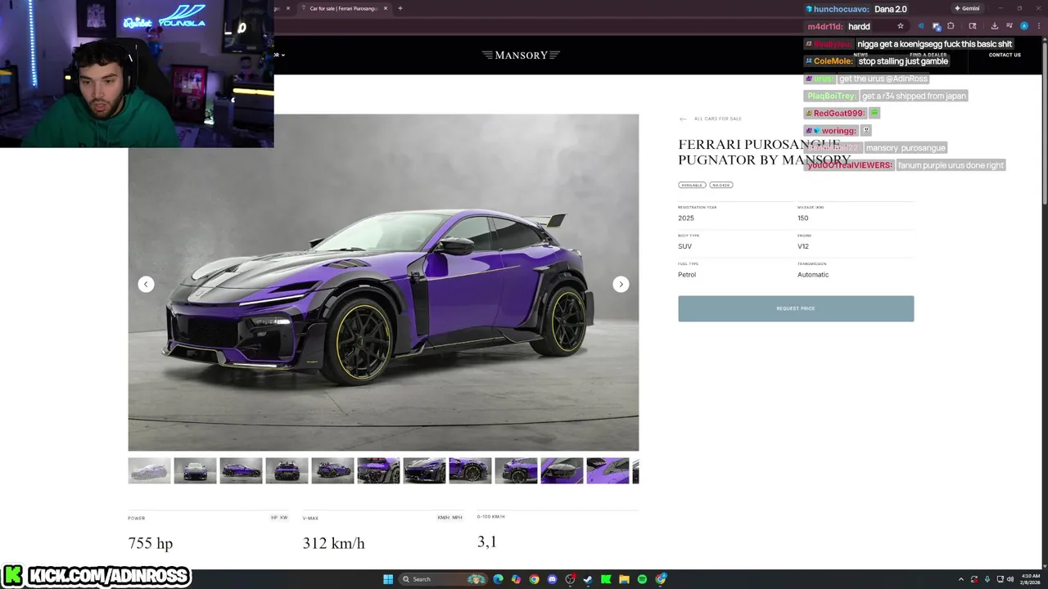Image resolution: width=1048 pixels, height=589 pixels.
Task: Open Google Chrome from the taskbar
Action: pyautogui.click(x=534, y=579)
